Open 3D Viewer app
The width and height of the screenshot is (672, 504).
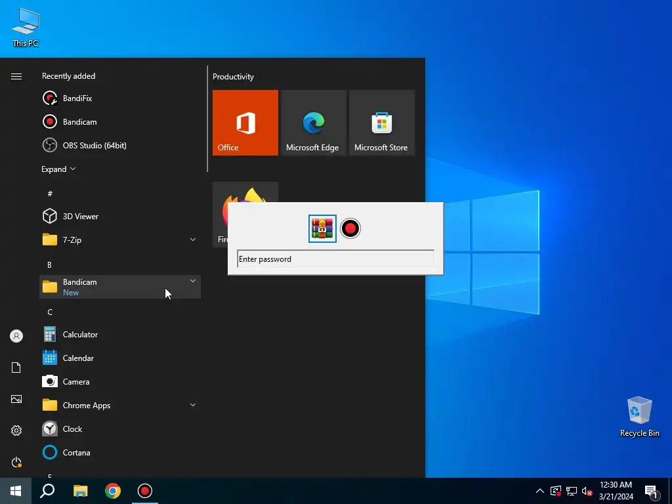[x=119, y=216]
